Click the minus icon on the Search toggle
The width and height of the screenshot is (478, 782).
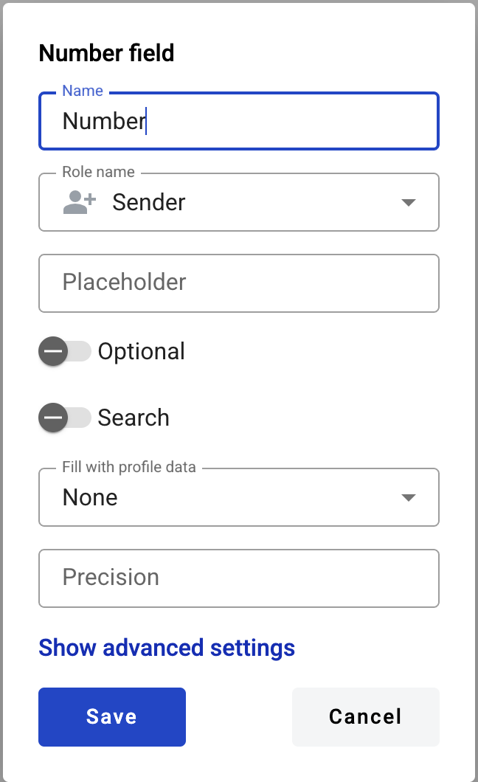point(52,418)
